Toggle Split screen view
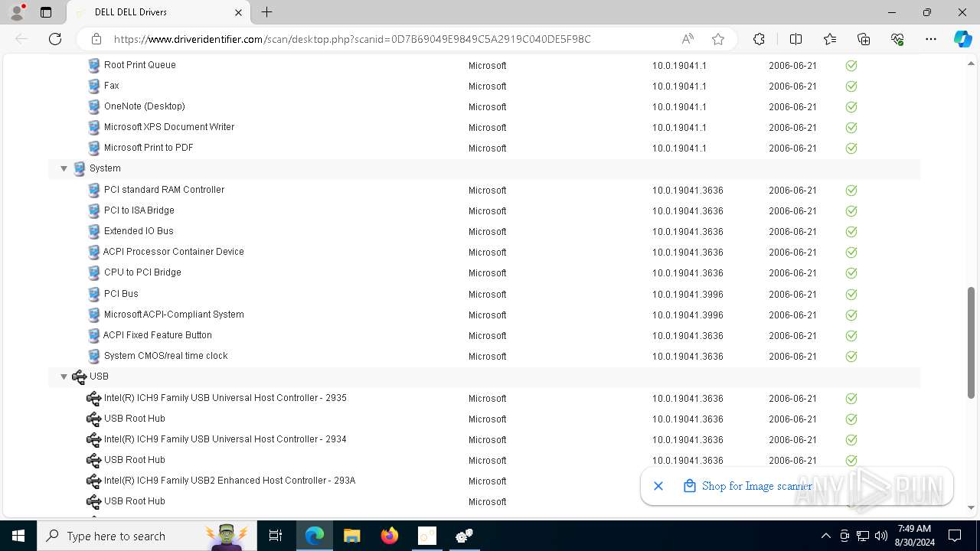The width and height of the screenshot is (980, 551). (x=795, y=39)
